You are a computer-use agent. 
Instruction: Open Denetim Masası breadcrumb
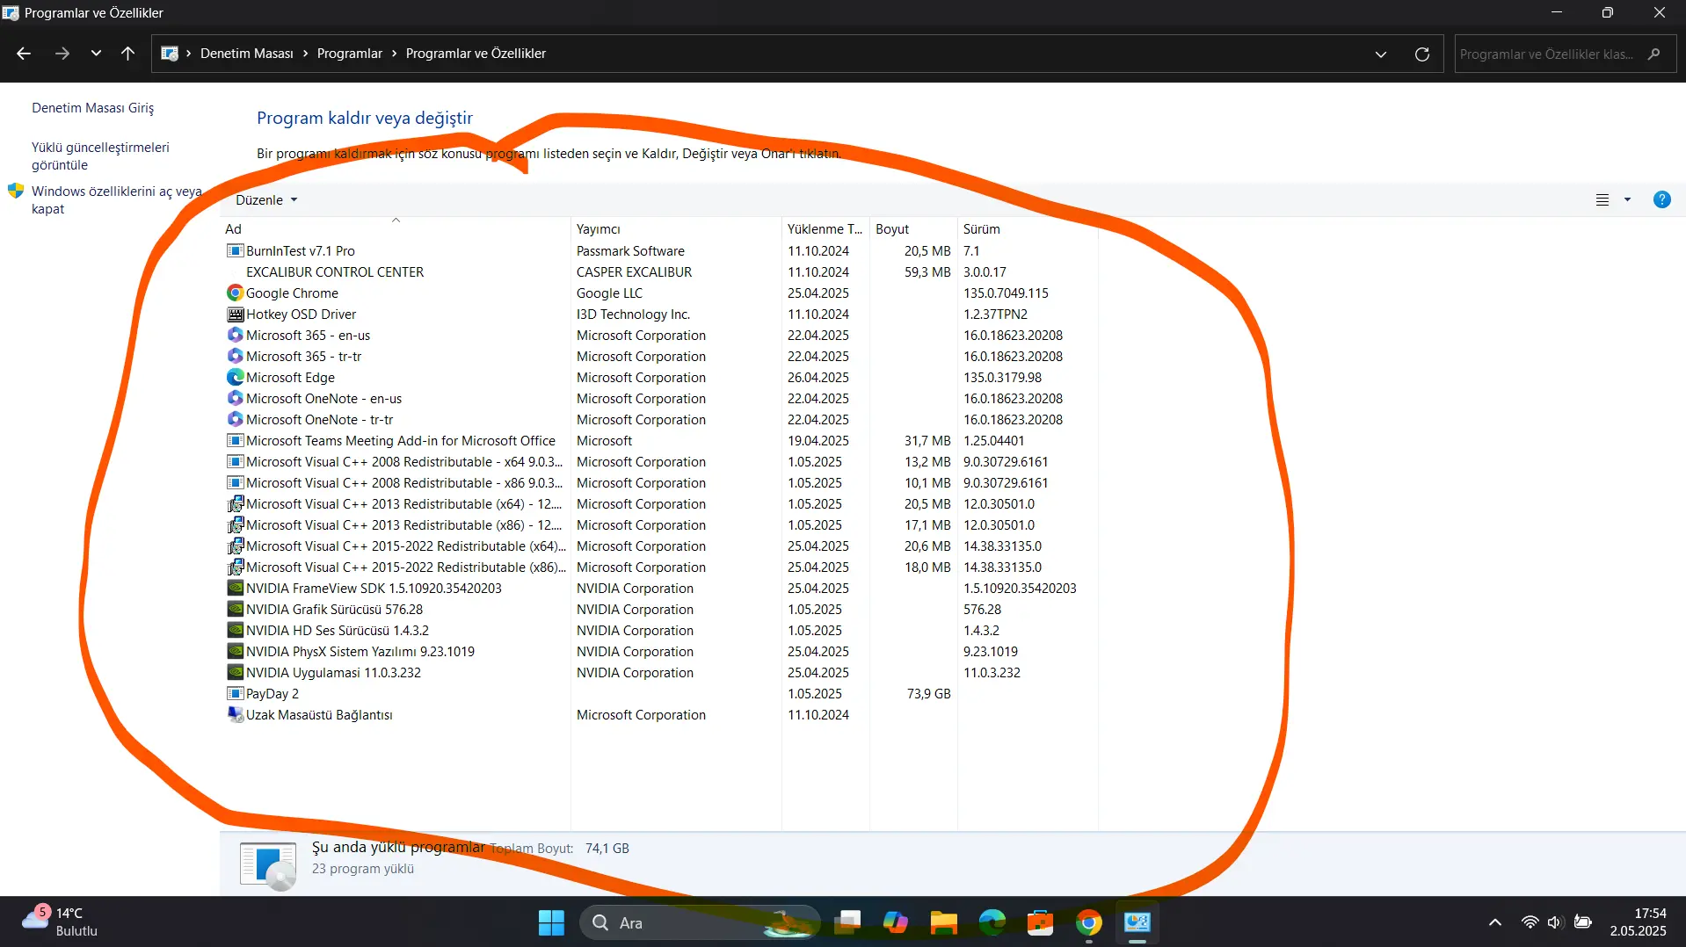pyautogui.click(x=246, y=54)
